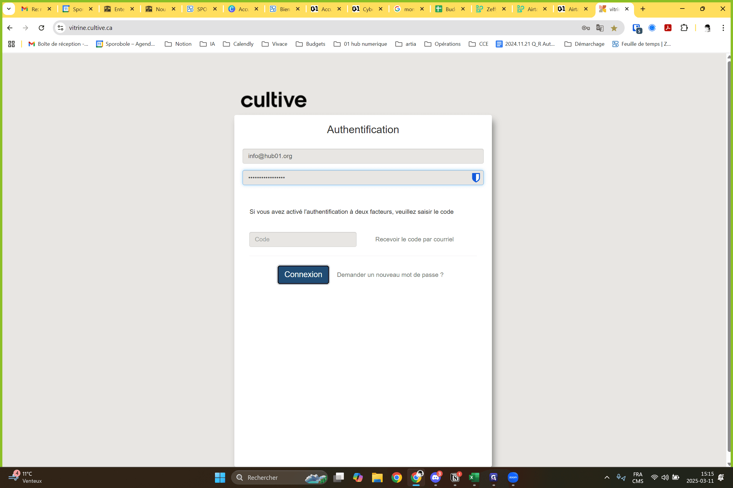
Task: Go back with the back arrow
Action: coord(10,28)
